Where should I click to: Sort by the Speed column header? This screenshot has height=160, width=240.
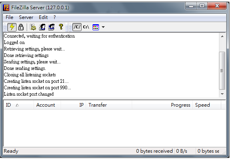[x=206, y=105]
